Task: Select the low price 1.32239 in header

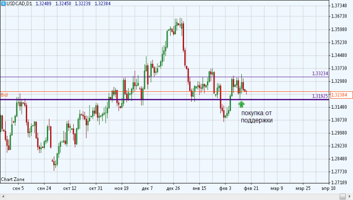Action: (x=83, y=4)
